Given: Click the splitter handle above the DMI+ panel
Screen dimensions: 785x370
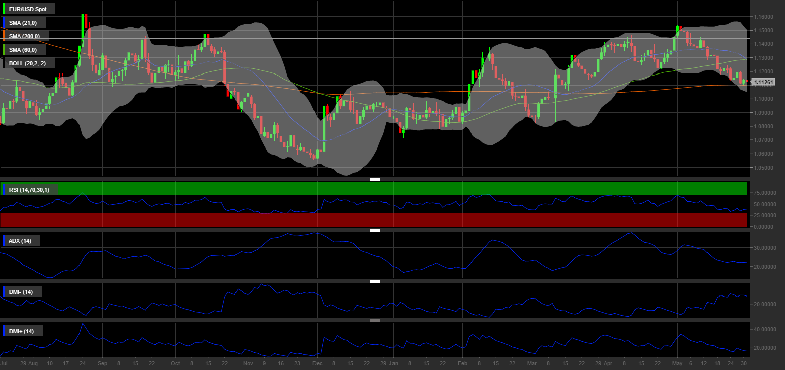Looking at the screenshot, I should pyautogui.click(x=374, y=321).
